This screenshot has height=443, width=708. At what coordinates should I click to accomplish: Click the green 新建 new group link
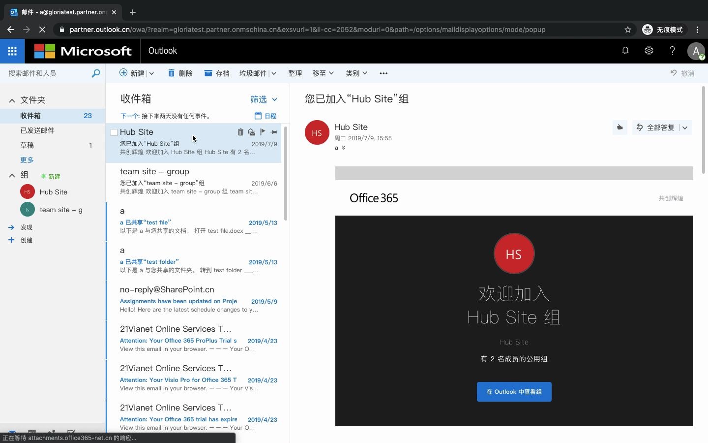point(51,176)
